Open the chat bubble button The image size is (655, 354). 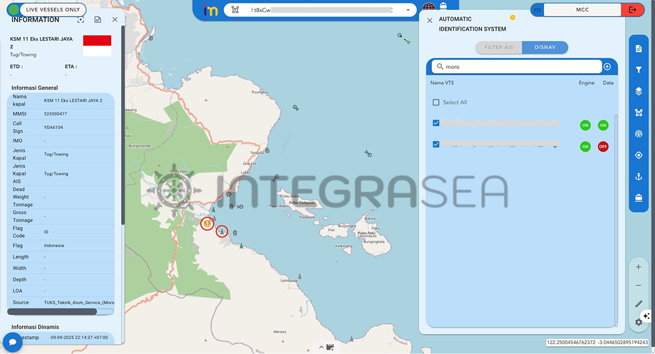13,343
